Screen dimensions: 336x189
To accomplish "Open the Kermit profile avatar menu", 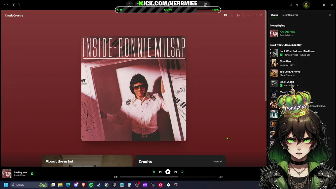I will pyautogui.click(x=306, y=5).
